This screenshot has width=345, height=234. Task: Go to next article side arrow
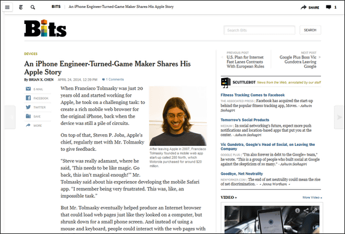point(339,117)
